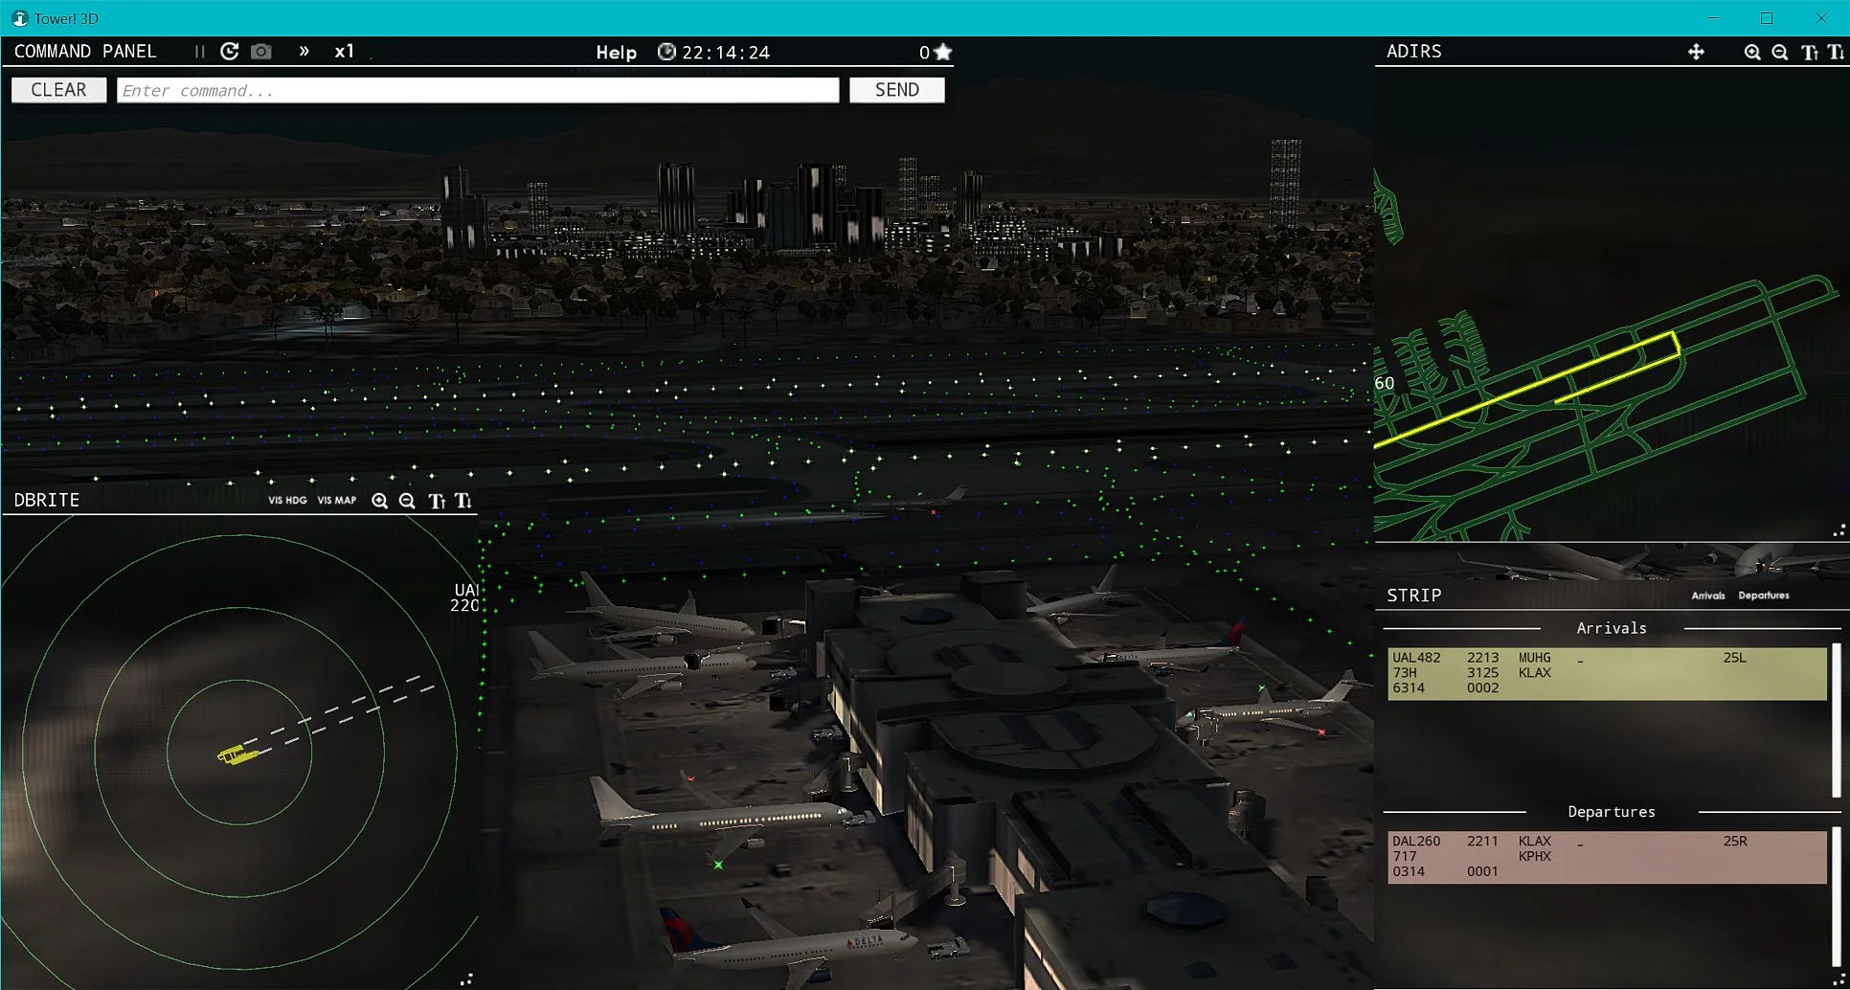Click the yellow aircraft target on DBRITE radar
The image size is (1850, 990).
[237, 755]
